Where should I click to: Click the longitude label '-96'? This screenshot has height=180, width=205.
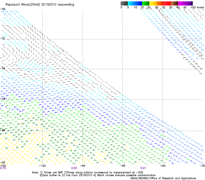(123, 166)
